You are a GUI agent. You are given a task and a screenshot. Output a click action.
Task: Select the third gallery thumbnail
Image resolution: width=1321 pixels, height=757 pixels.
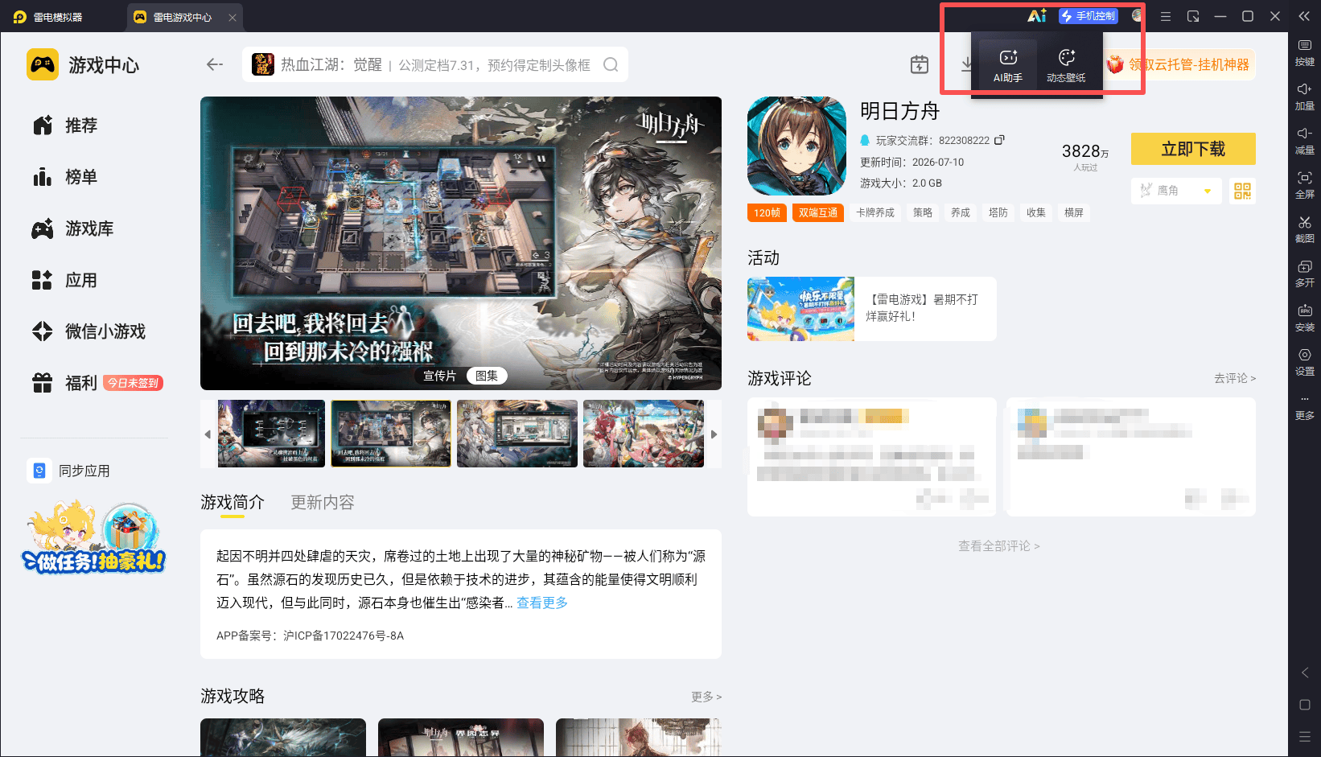click(x=517, y=434)
